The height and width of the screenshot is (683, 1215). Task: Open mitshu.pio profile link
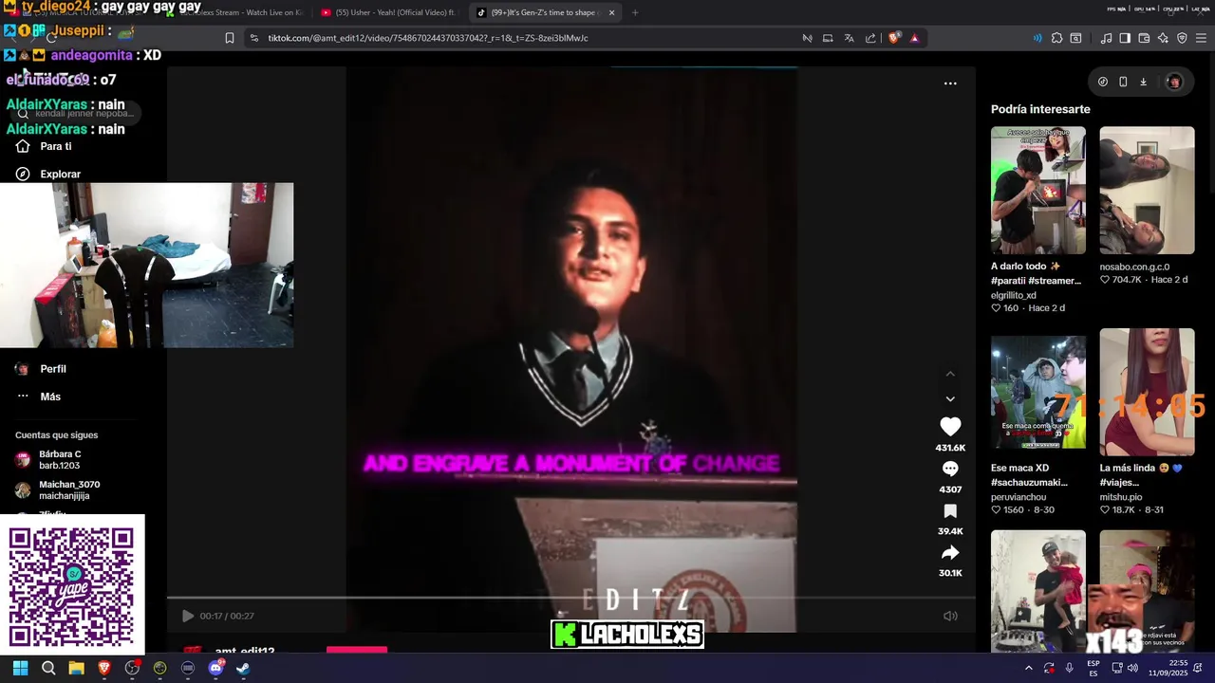coord(1121,497)
